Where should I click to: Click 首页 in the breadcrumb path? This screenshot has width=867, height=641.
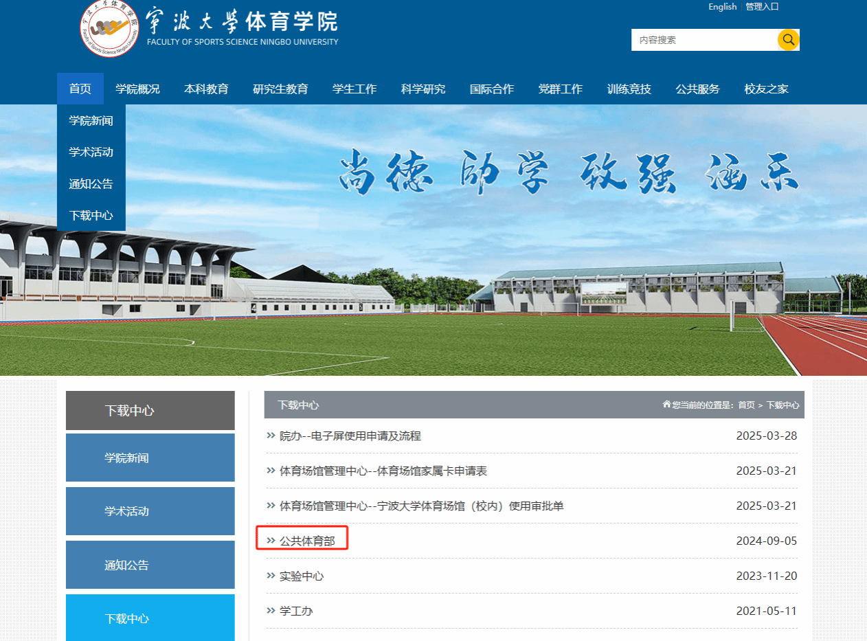[x=746, y=405]
